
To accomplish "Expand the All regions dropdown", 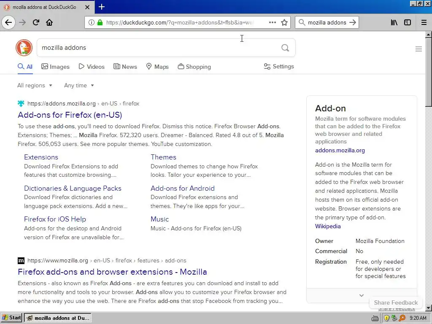I will [35, 85].
